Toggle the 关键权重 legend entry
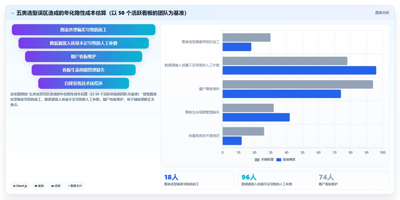This screenshot has height=200, width=400. click(x=264, y=160)
